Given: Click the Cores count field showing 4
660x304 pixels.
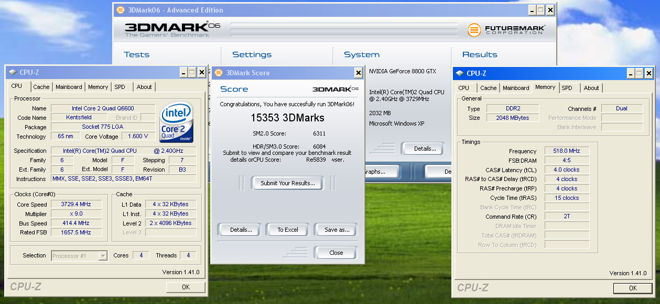Looking at the screenshot, I should (140, 256).
